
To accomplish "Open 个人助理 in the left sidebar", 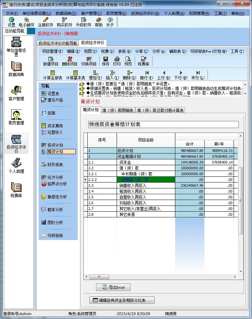I will tap(16, 166).
